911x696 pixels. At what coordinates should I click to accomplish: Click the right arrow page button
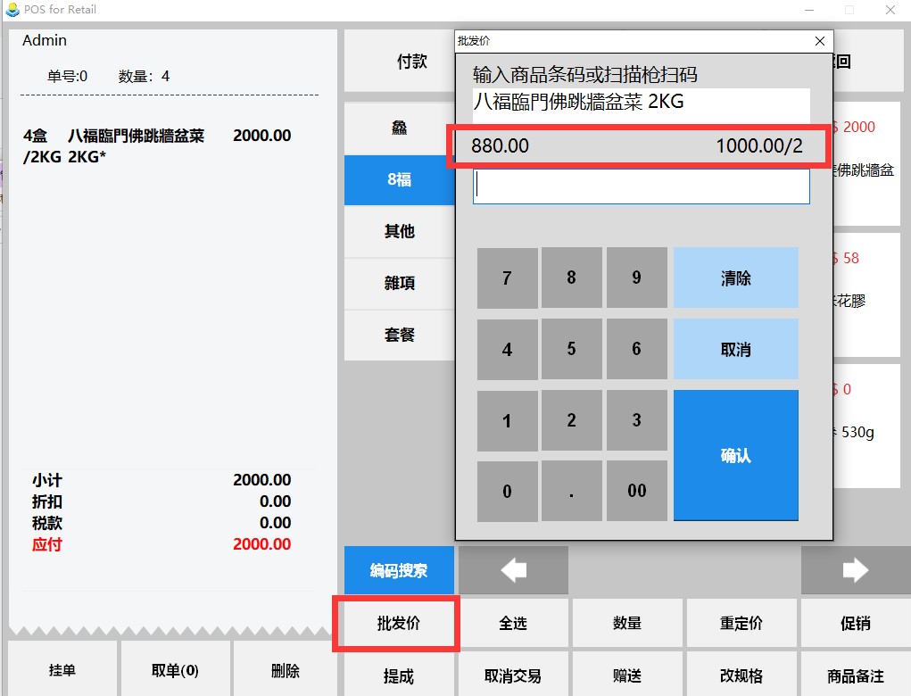(x=855, y=570)
